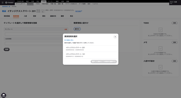
Task: Open 入居者 top menu
Action: click(x=44, y=1)
